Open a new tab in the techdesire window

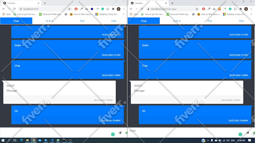coord(172,3)
